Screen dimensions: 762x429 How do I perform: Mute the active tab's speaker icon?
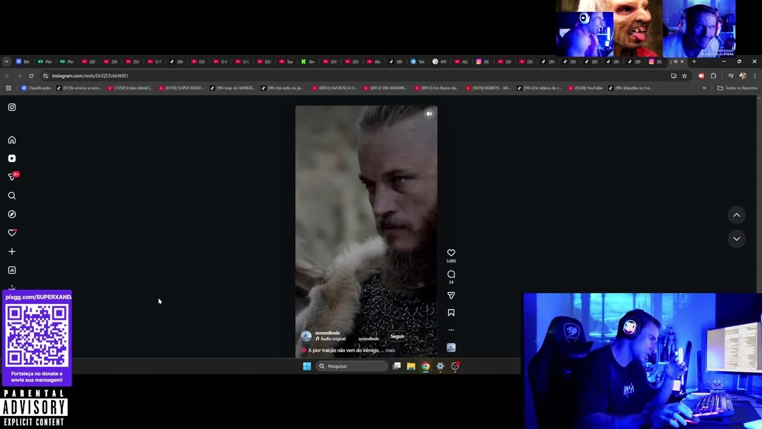click(675, 61)
